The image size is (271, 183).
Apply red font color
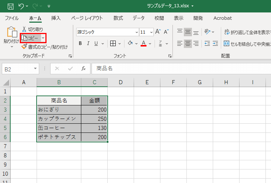coord(144,44)
